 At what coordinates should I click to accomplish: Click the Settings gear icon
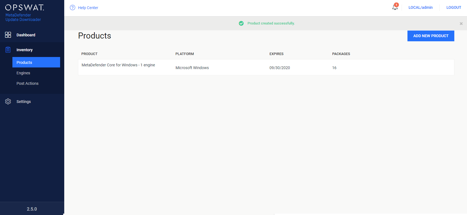8,102
